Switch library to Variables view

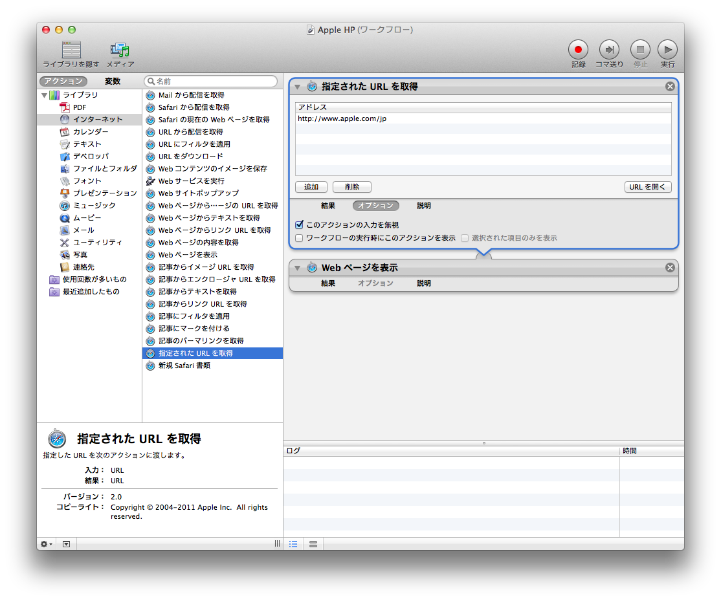(113, 82)
